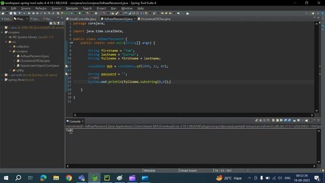
Task: Click Writable in status bar
Action: tap(149, 171)
